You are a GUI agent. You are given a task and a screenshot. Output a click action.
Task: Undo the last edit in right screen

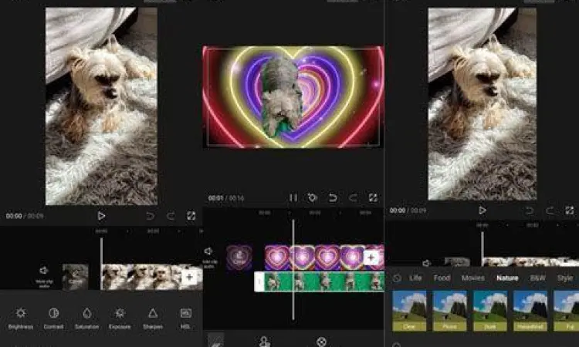pyautogui.click(x=530, y=211)
